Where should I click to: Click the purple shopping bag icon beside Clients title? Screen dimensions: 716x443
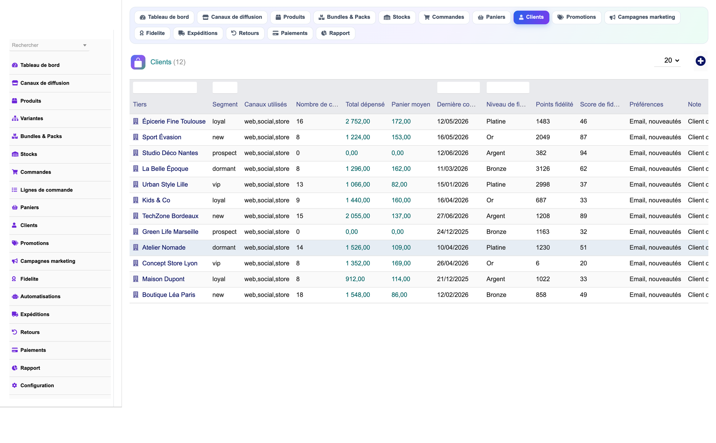(138, 62)
